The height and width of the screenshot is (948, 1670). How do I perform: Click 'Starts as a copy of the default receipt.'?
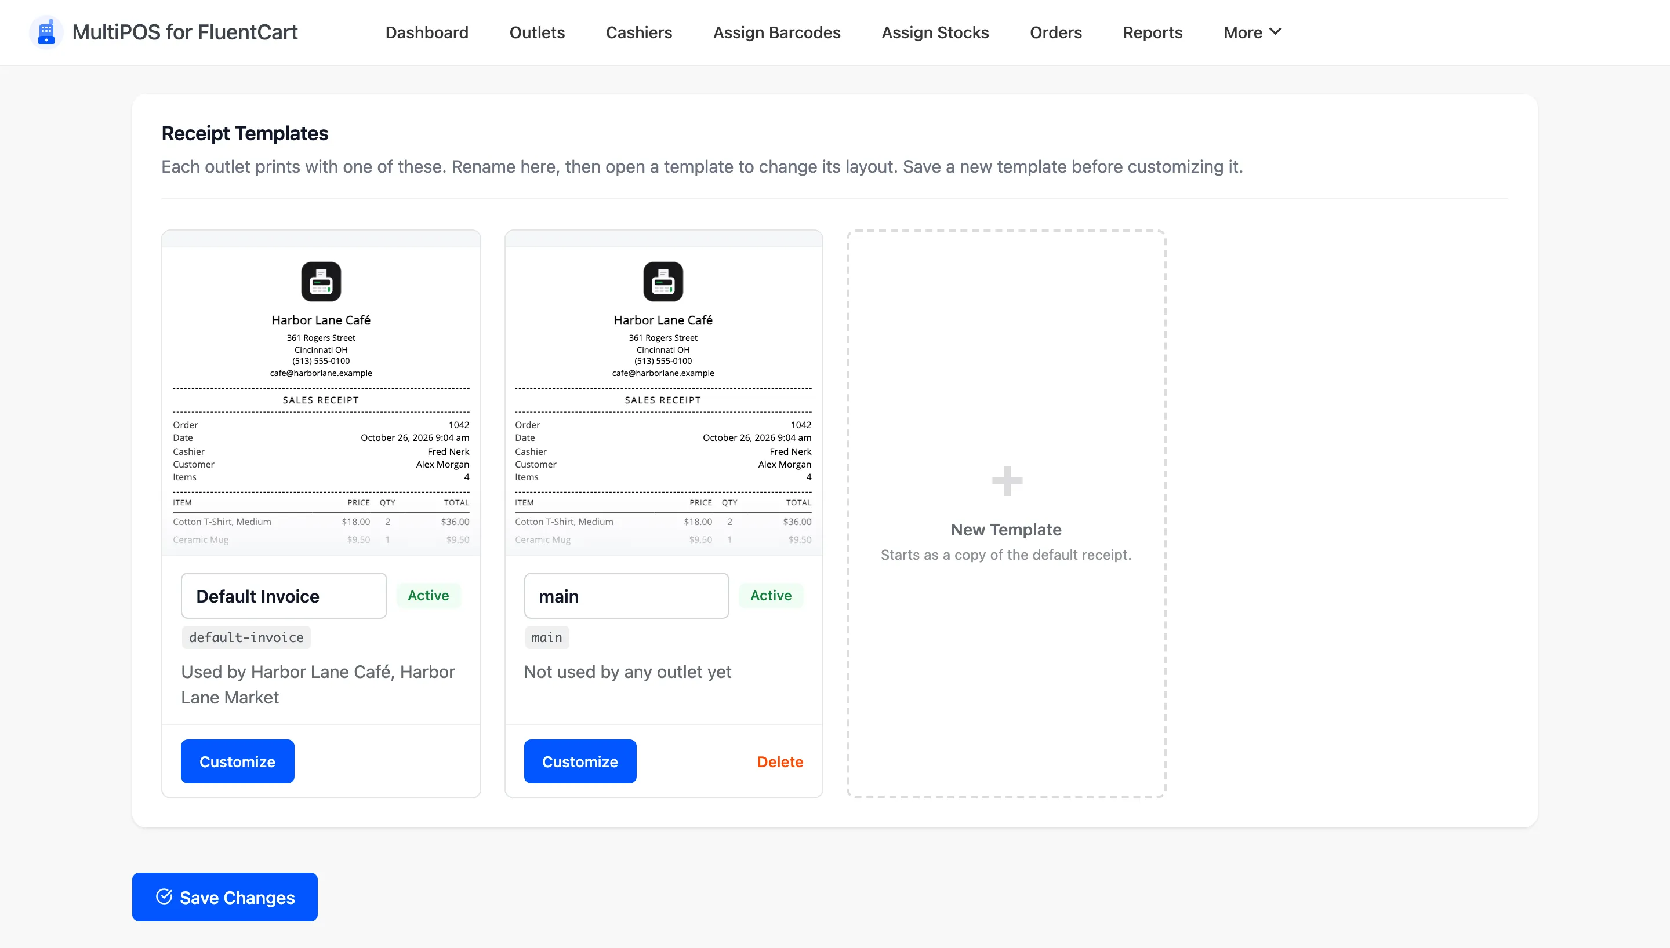[1005, 555]
